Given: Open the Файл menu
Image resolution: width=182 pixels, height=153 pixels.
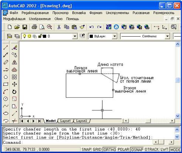Looking at the screenshot, I should tap(14, 13).
